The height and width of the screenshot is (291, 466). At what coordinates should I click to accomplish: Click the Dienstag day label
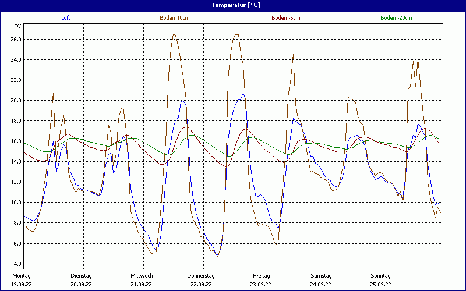(x=81, y=275)
